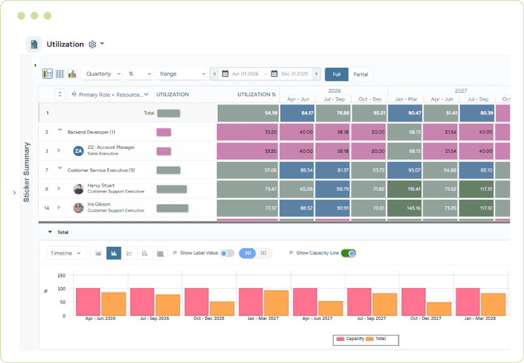Open the Range dropdown
524x363 pixels.
click(182, 74)
